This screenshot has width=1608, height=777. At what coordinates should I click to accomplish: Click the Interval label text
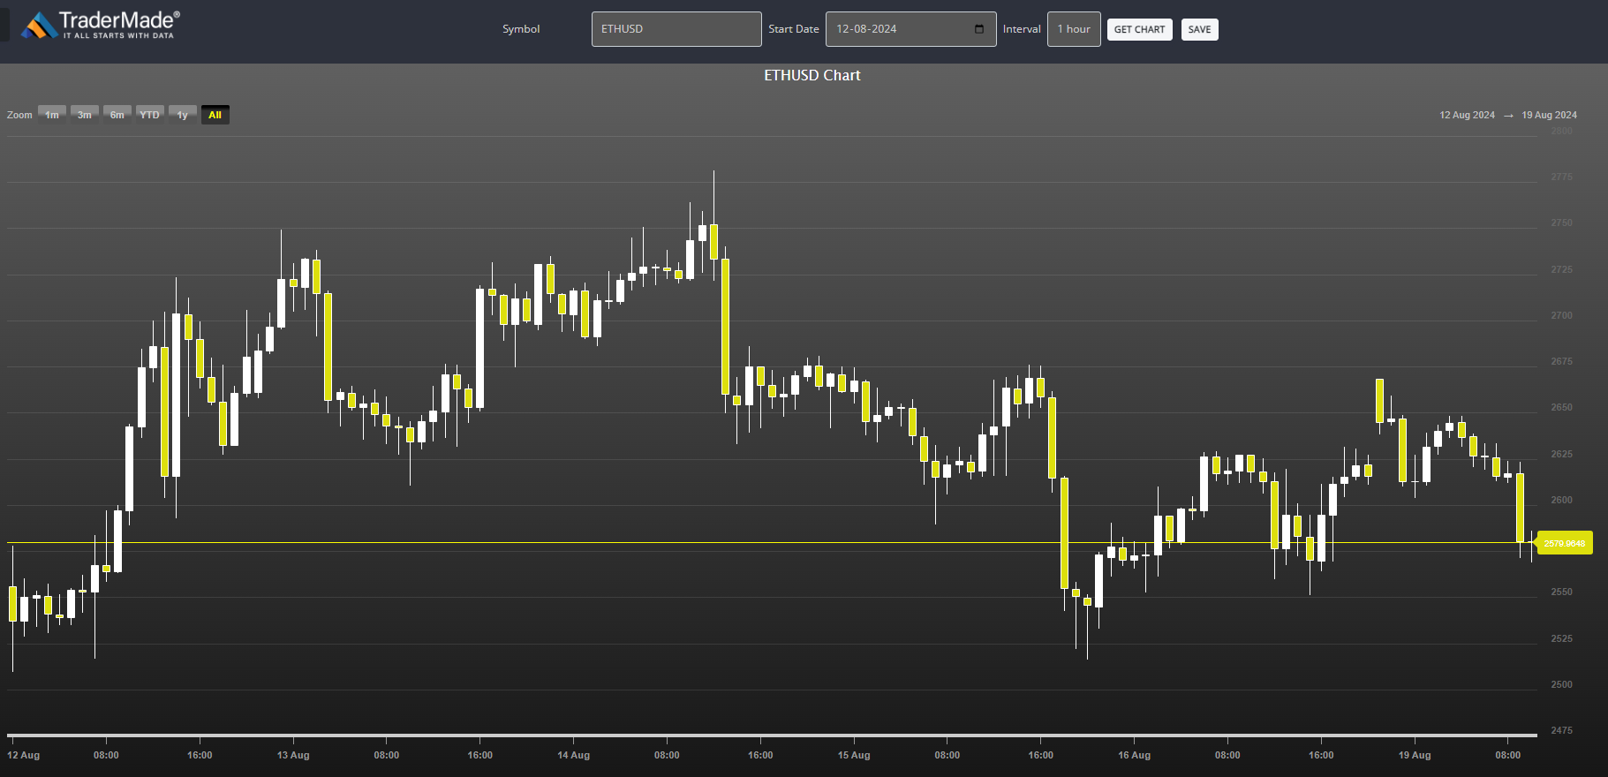tap(1022, 29)
